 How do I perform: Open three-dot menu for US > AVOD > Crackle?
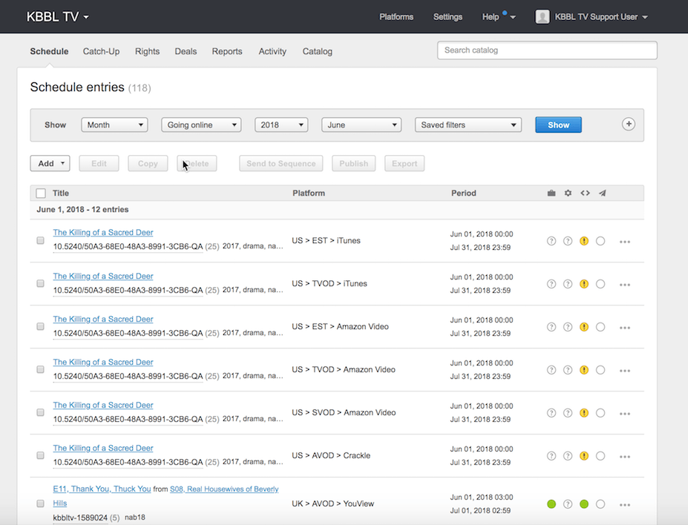point(624,456)
